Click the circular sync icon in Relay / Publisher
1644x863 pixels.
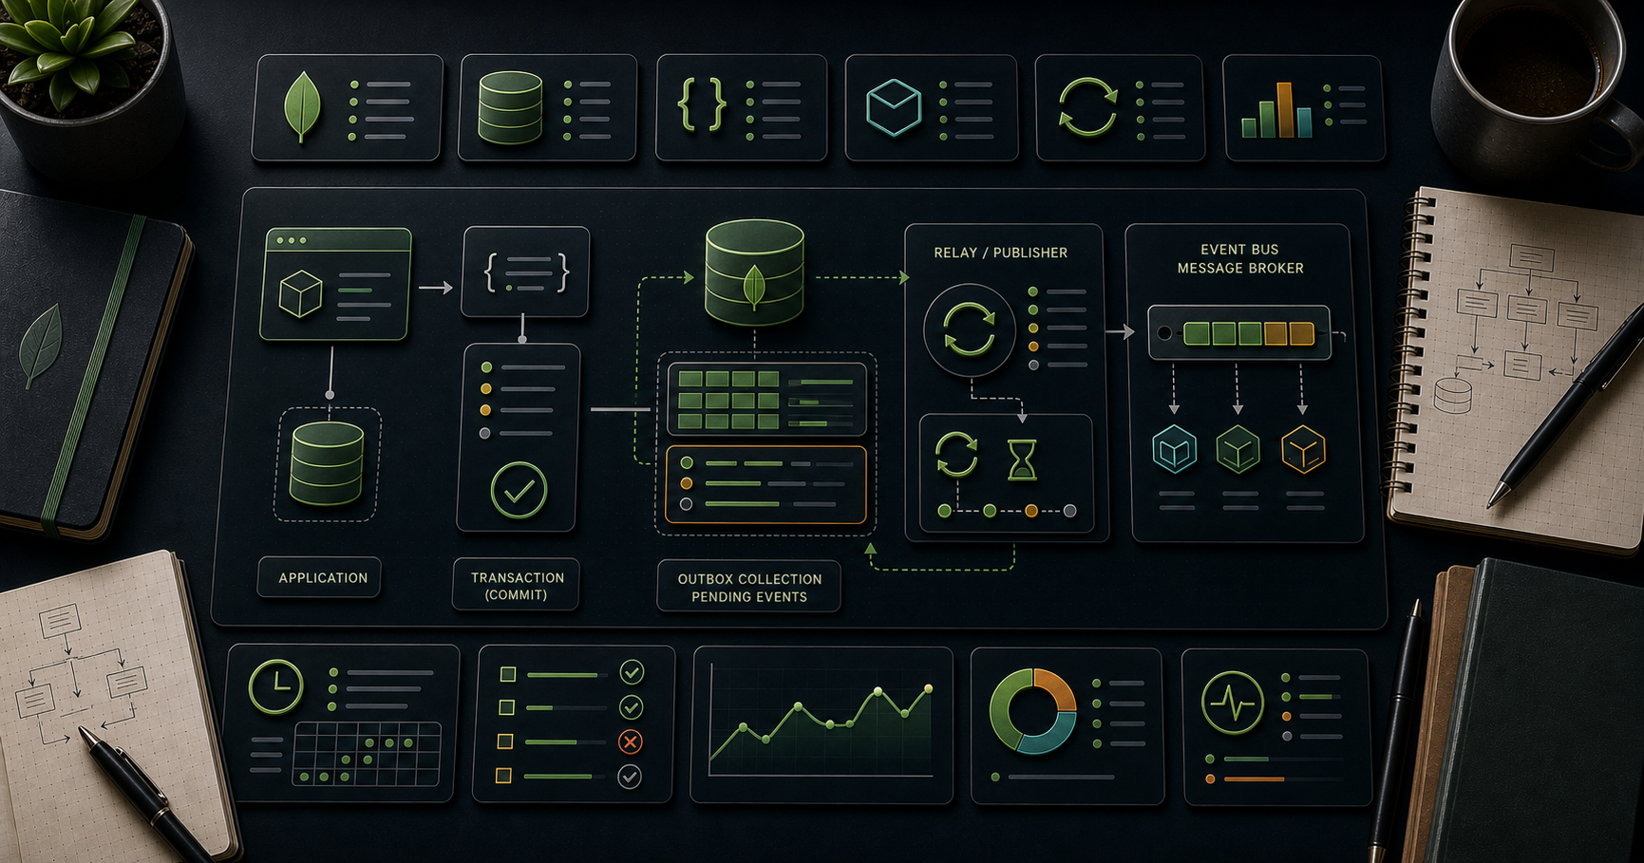[969, 329]
